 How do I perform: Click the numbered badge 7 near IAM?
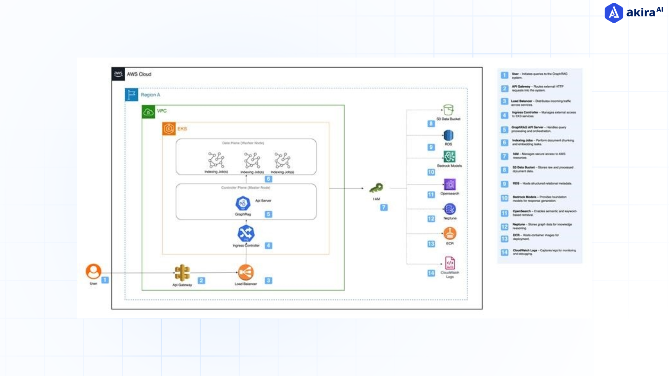pos(384,207)
